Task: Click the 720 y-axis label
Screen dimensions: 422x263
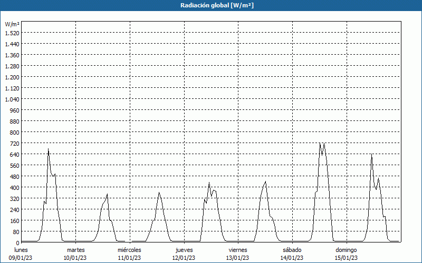Action: [x=15, y=143]
